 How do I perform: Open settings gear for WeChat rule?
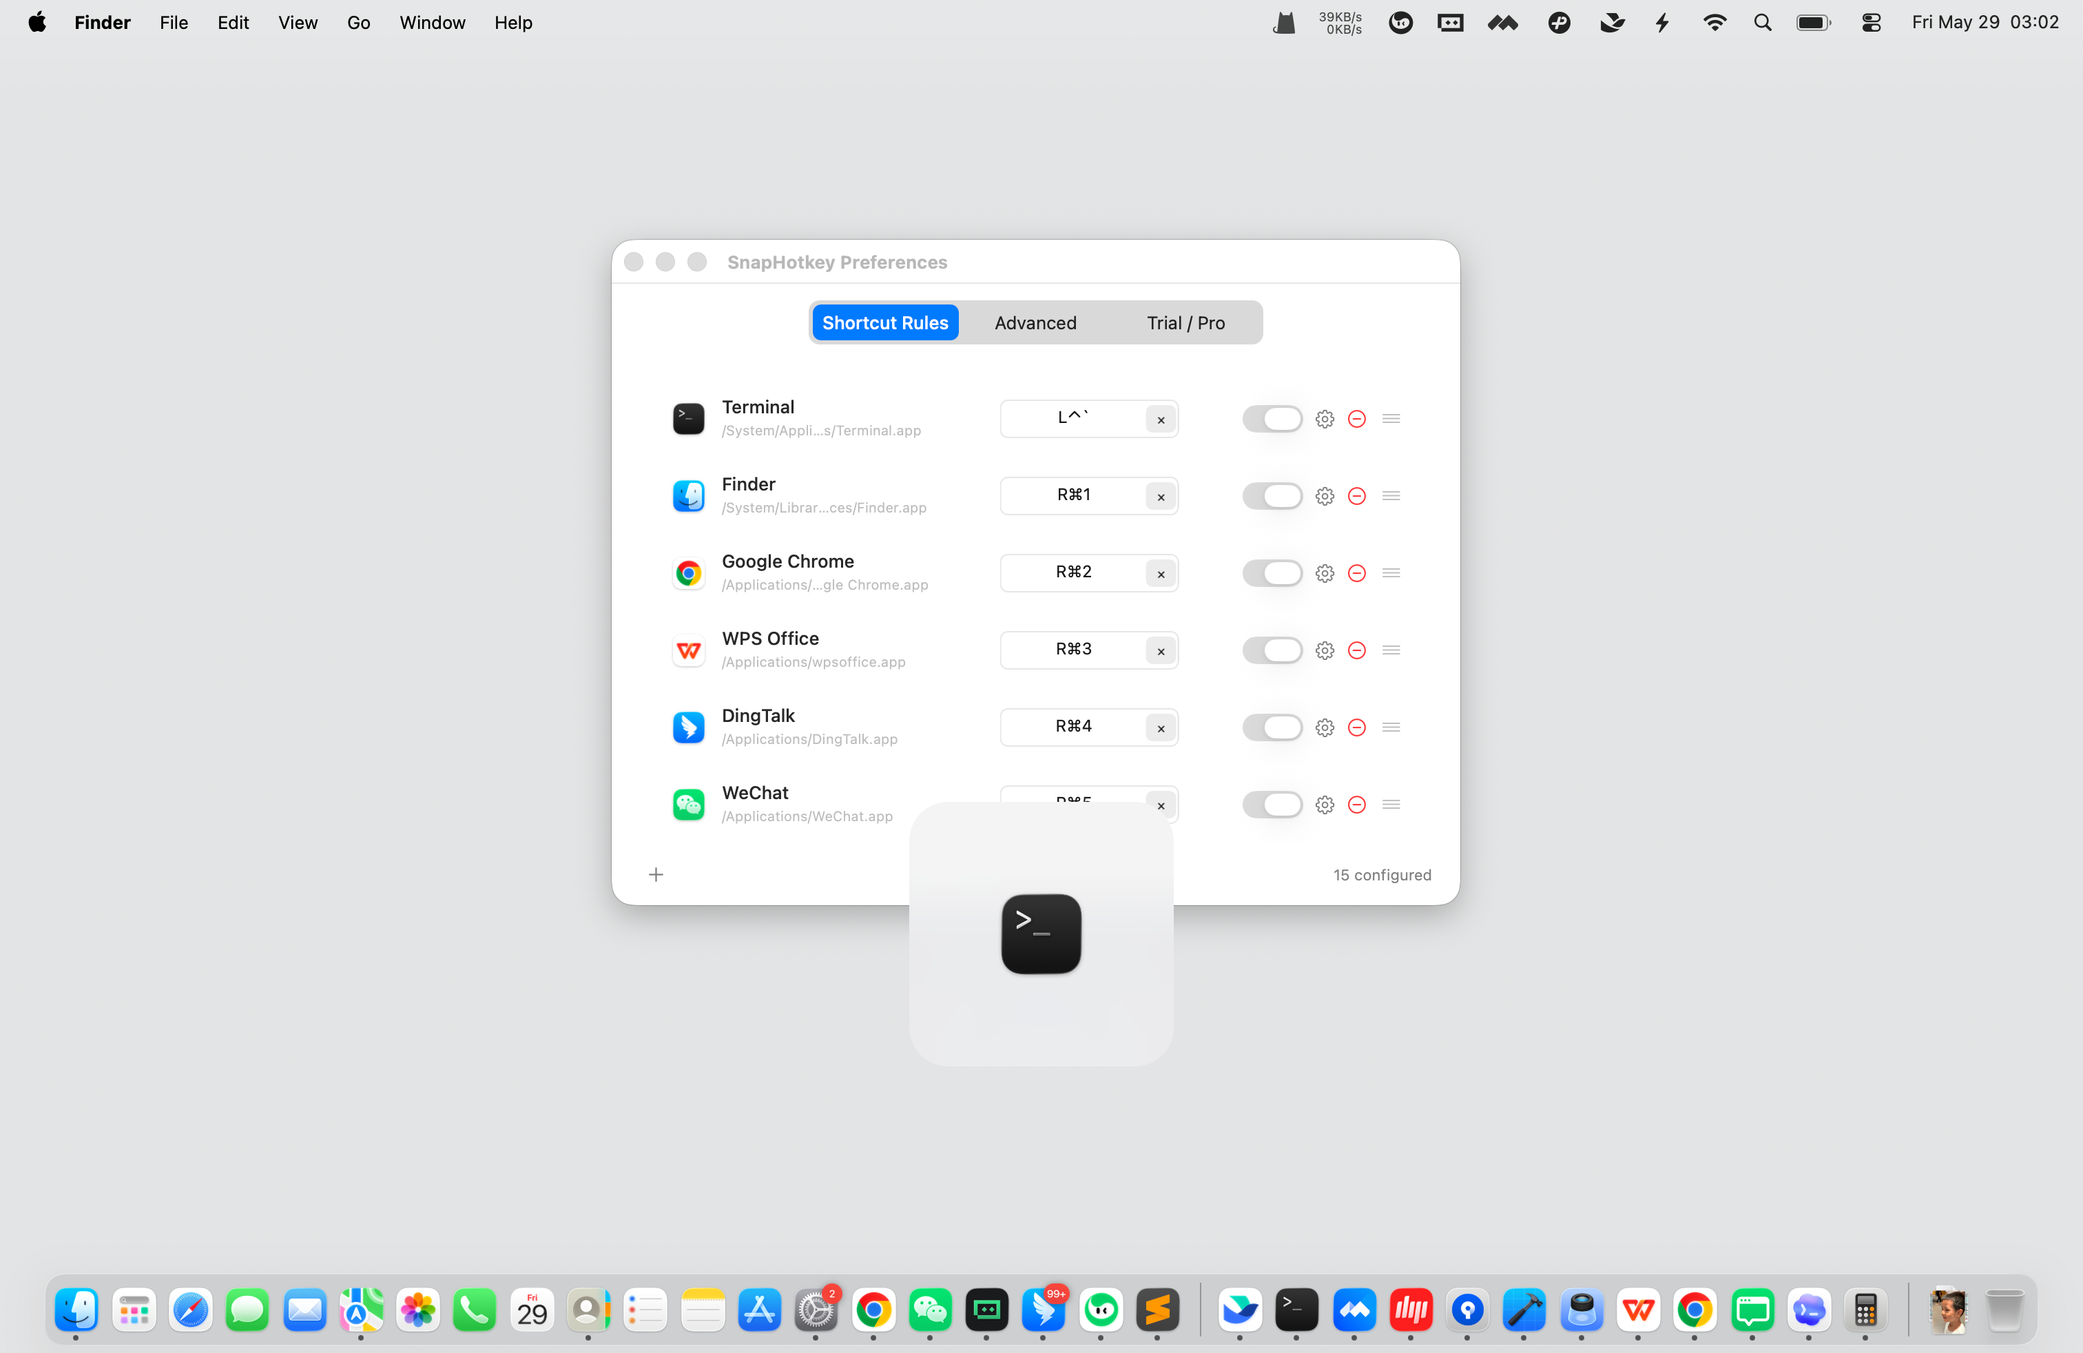pyautogui.click(x=1324, y=804)
